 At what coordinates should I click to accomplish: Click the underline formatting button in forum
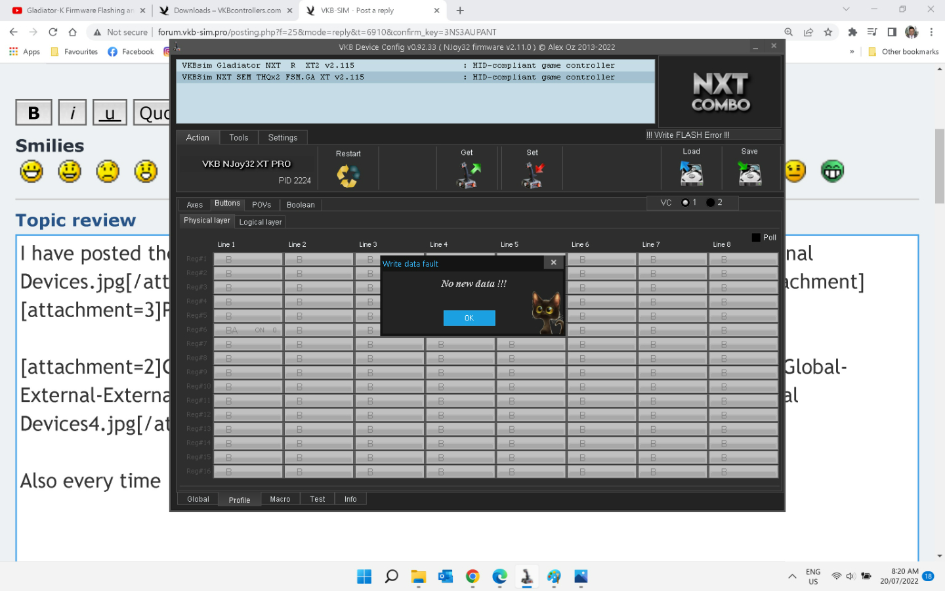click(x=110, y=112)
